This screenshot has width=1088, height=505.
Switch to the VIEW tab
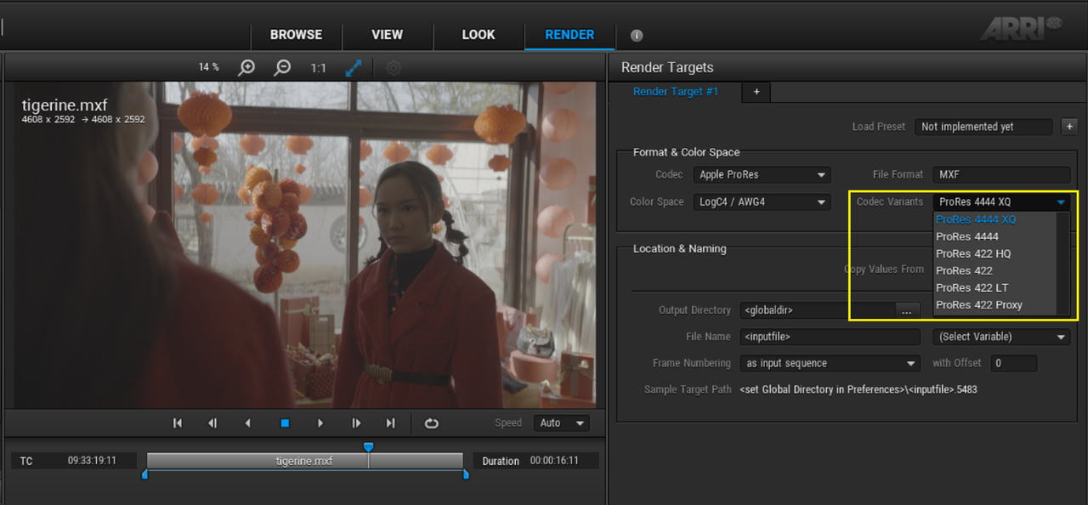[x=387, y=35]
